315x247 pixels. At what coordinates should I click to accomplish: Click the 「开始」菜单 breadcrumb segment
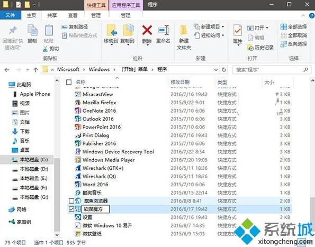tap(134, 69)
